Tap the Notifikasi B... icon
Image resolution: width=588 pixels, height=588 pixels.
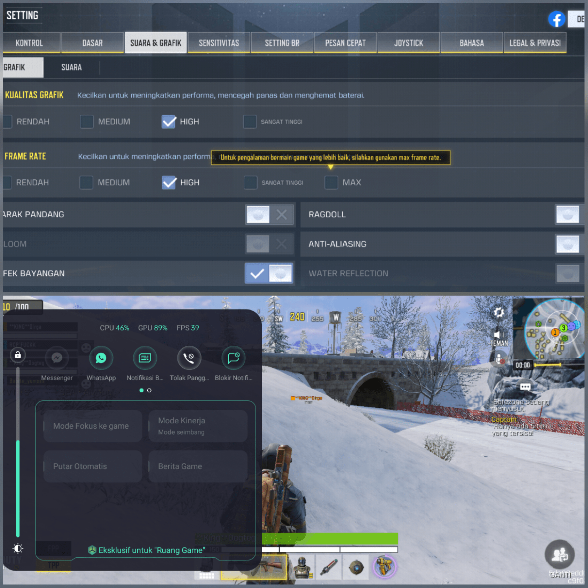145,358
